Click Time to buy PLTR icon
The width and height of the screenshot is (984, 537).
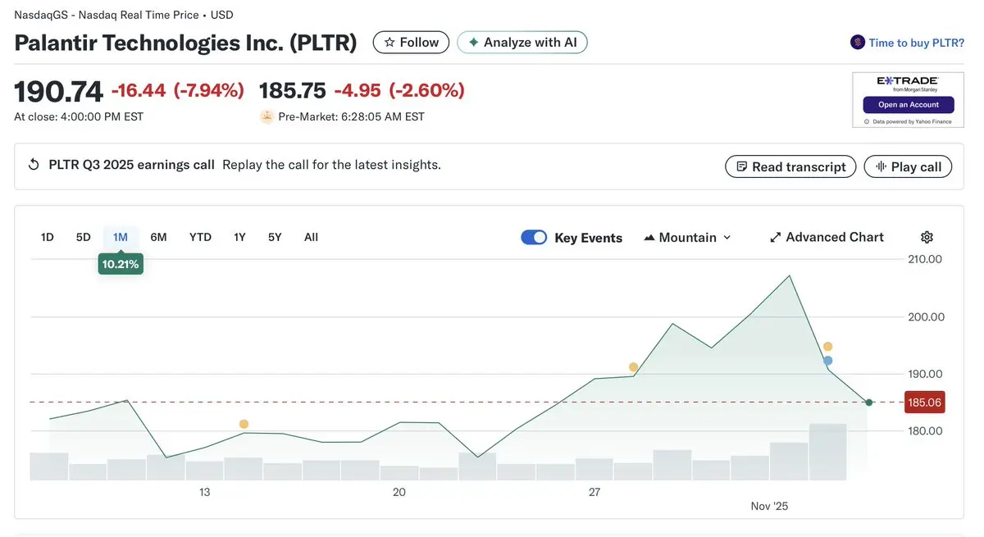click(x=858, y=43)
